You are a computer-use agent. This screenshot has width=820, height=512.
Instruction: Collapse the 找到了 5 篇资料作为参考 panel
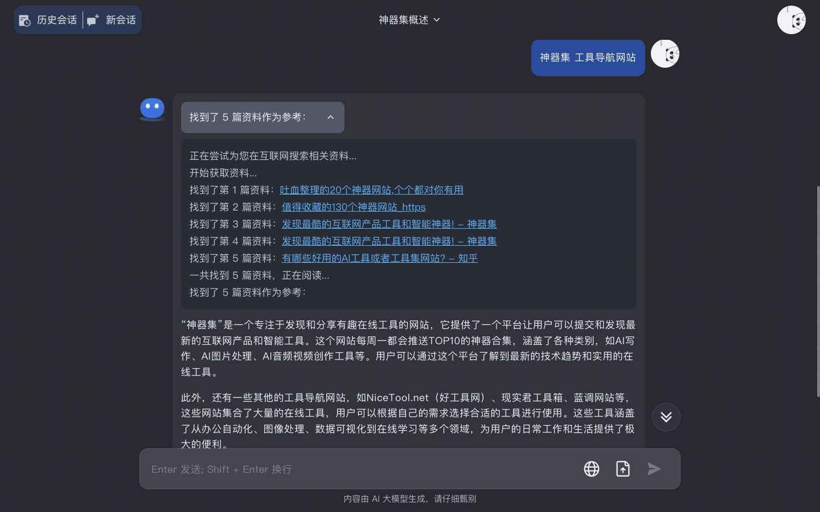click(x=263, y=117)
